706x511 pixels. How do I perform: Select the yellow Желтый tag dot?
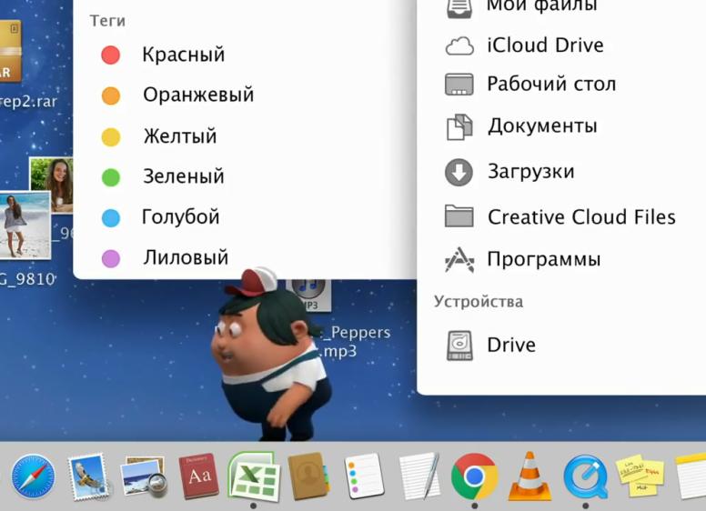pyautogui.click(x=111, y=136)
